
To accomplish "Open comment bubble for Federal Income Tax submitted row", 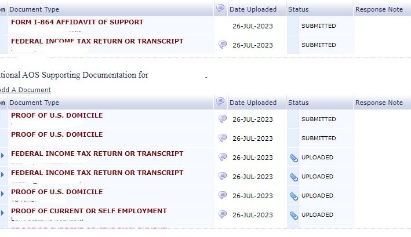I will click(x=223, y=45).
